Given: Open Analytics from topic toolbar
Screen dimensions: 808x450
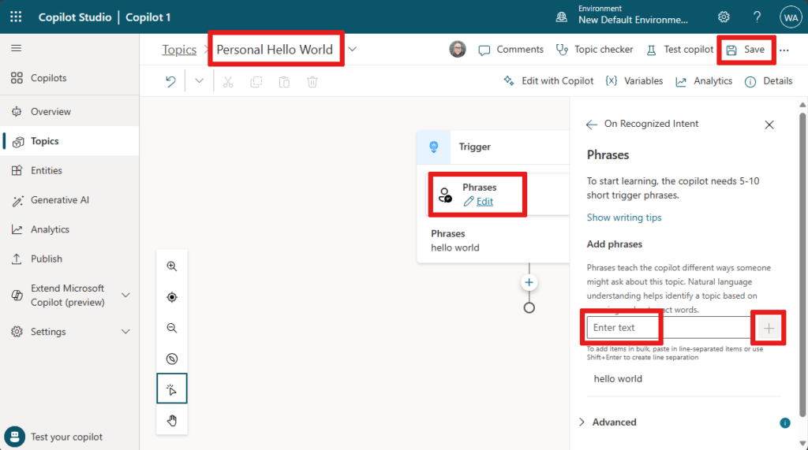Looking at the screenshot, I should point(703,81).
